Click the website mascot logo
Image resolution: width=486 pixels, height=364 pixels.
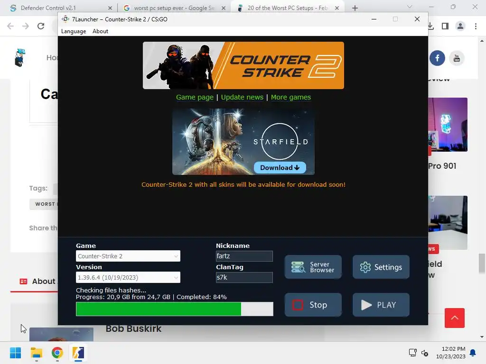20,57
